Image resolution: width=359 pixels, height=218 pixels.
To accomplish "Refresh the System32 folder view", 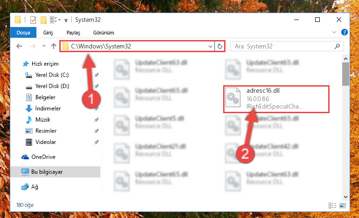I will click(x=219, y=47).
